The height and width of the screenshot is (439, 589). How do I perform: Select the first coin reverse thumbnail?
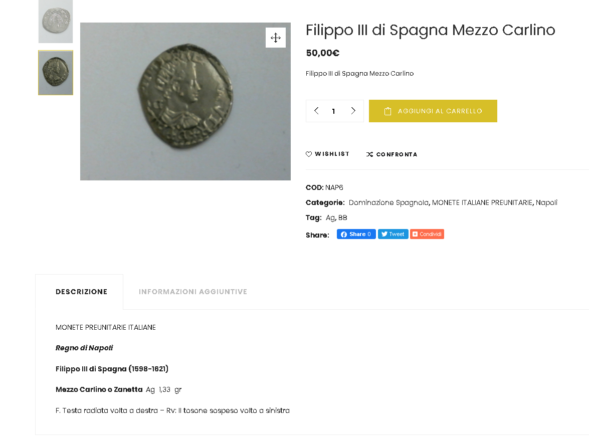tap(56, 22)
